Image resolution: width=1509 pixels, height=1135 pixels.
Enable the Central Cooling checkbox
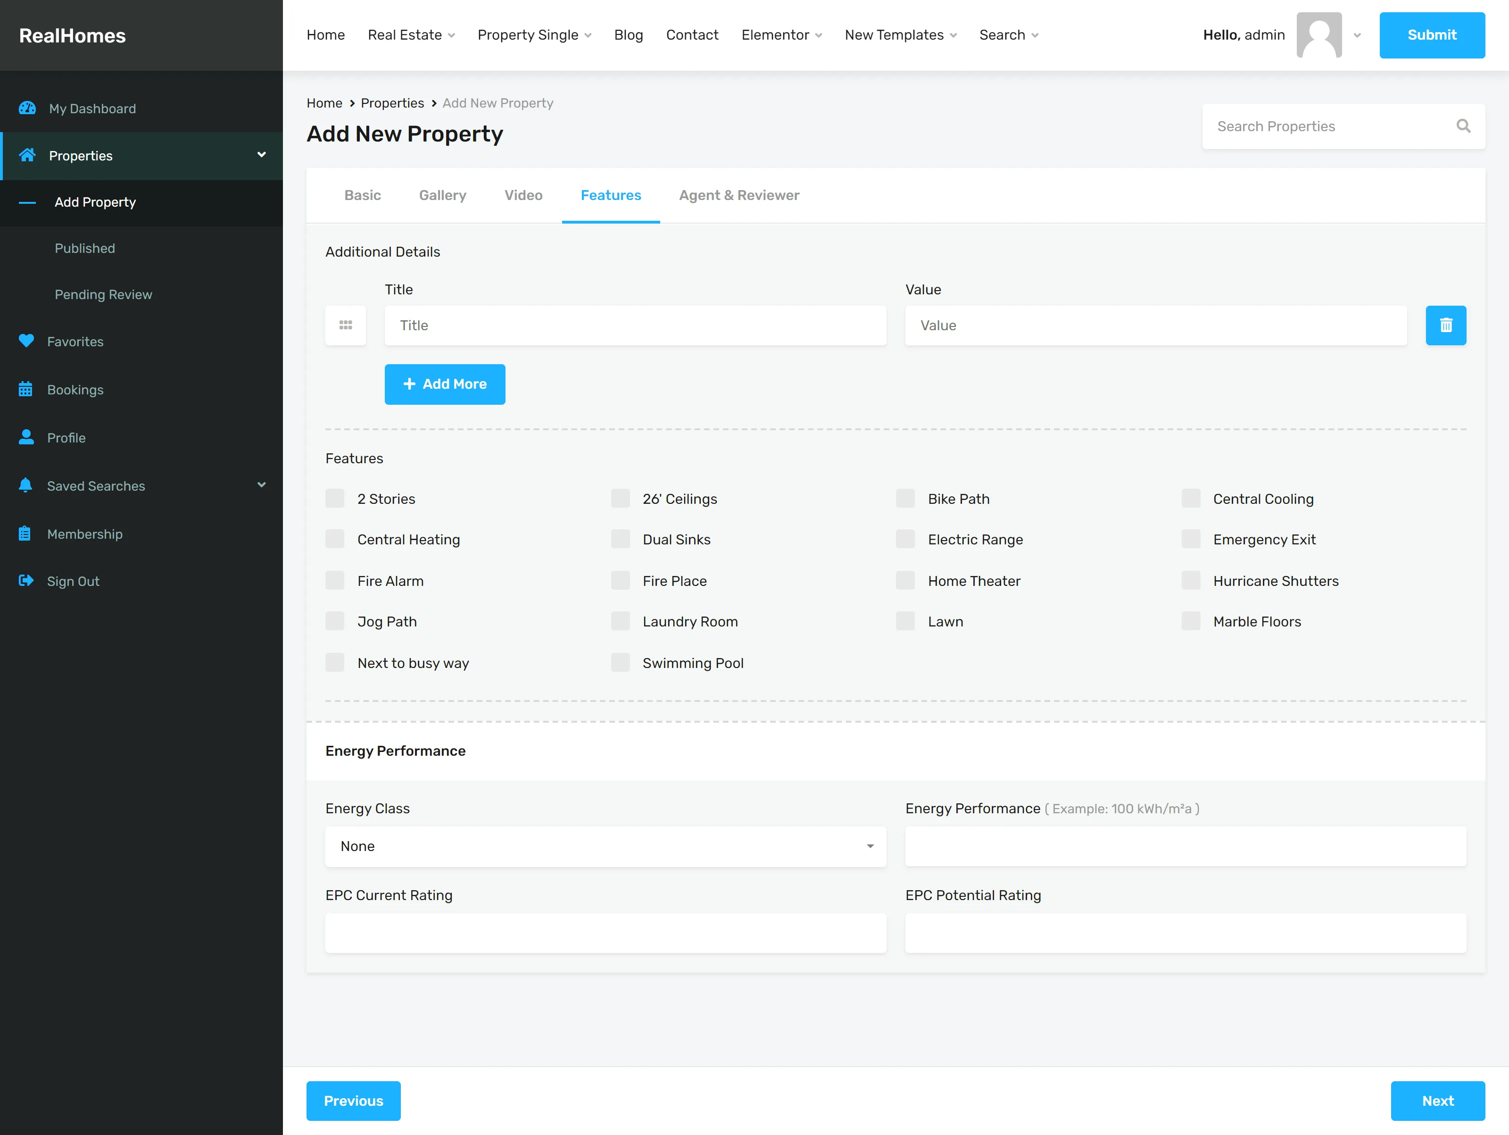click(x=1191, y=498)
